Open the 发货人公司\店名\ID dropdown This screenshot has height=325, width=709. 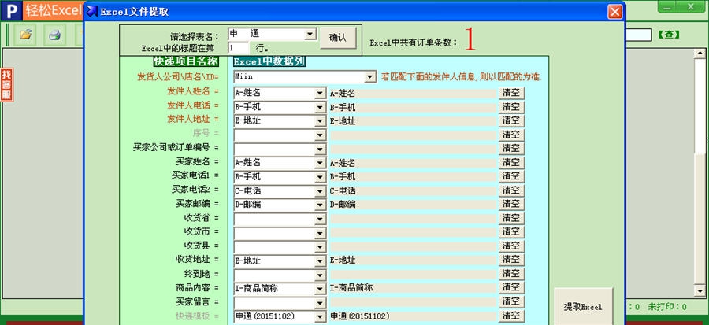[370, 77]
